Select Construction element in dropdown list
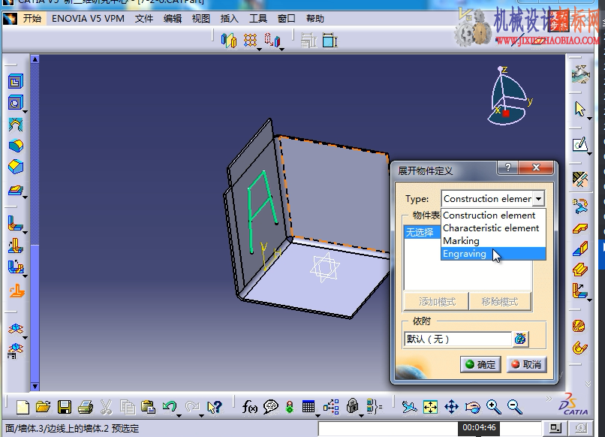 [x=493, y=215]
